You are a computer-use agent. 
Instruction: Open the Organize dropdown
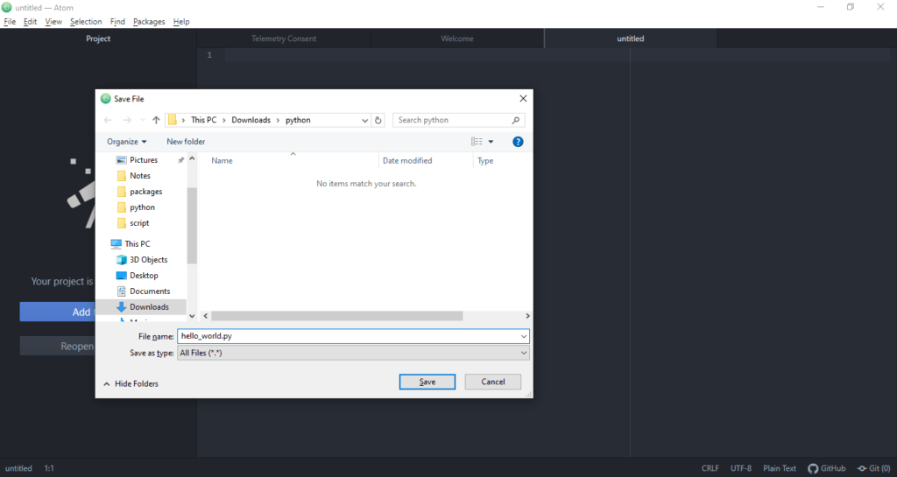tap(126, 142)
